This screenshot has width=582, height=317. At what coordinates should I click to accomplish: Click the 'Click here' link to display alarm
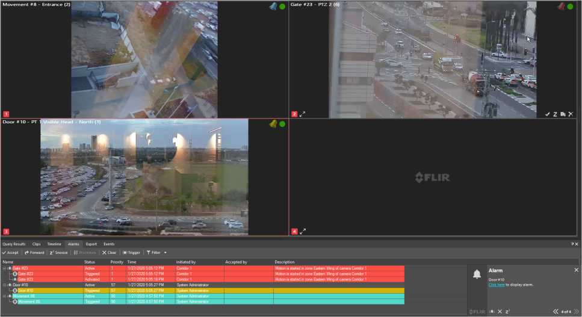(497, 285)
